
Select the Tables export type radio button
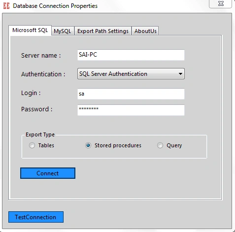point(32,145)
